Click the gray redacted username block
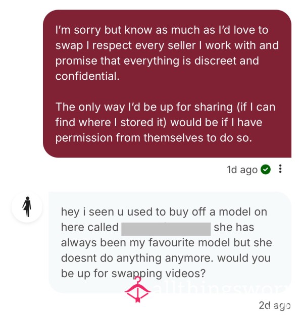Screen dimensions: 303x317 pos(166,229)
